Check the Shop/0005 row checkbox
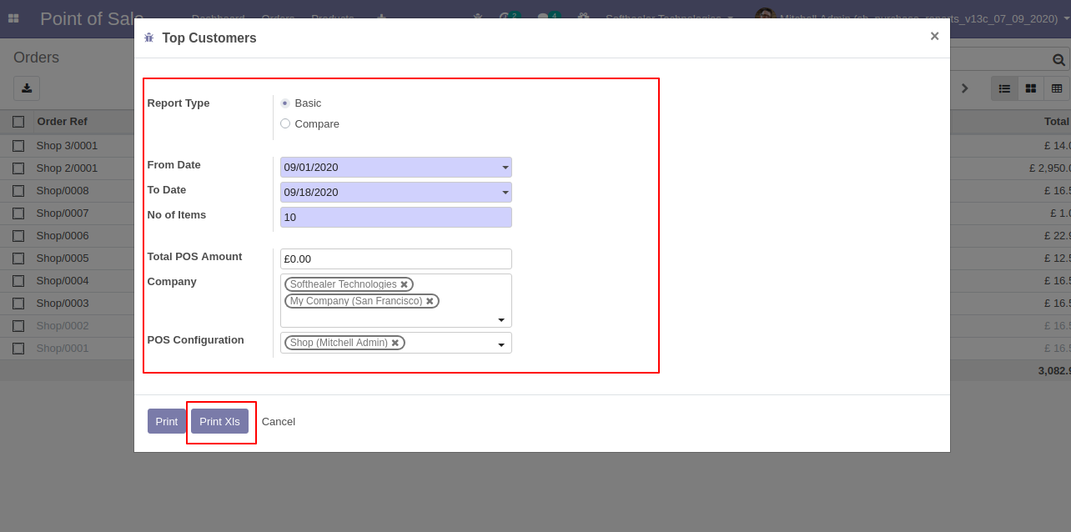Image resolution: width=1071 pixels, height=532 pixels. pyautogui.click(x=18, y=258)
